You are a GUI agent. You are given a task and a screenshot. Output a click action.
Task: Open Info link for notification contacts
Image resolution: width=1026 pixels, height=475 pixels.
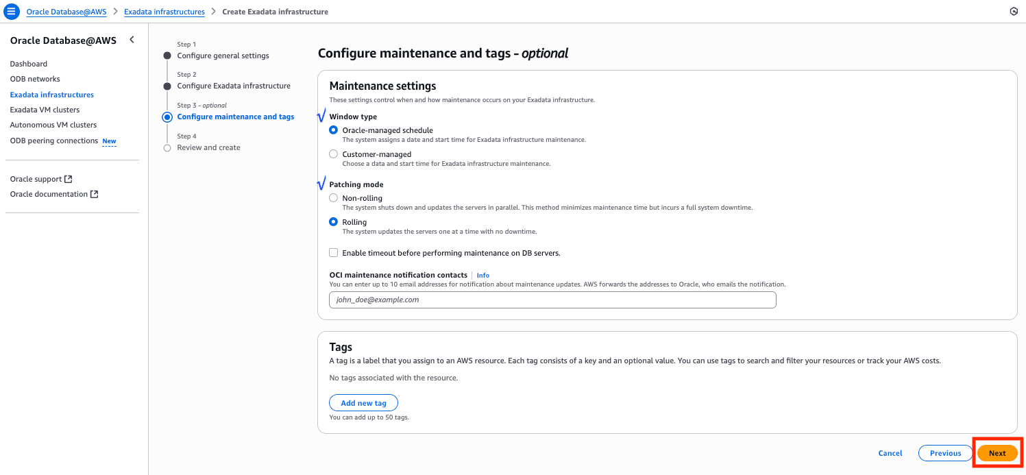pos(483,276)
